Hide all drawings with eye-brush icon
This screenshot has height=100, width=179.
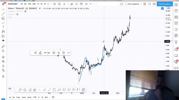click(x=3, y=70)
